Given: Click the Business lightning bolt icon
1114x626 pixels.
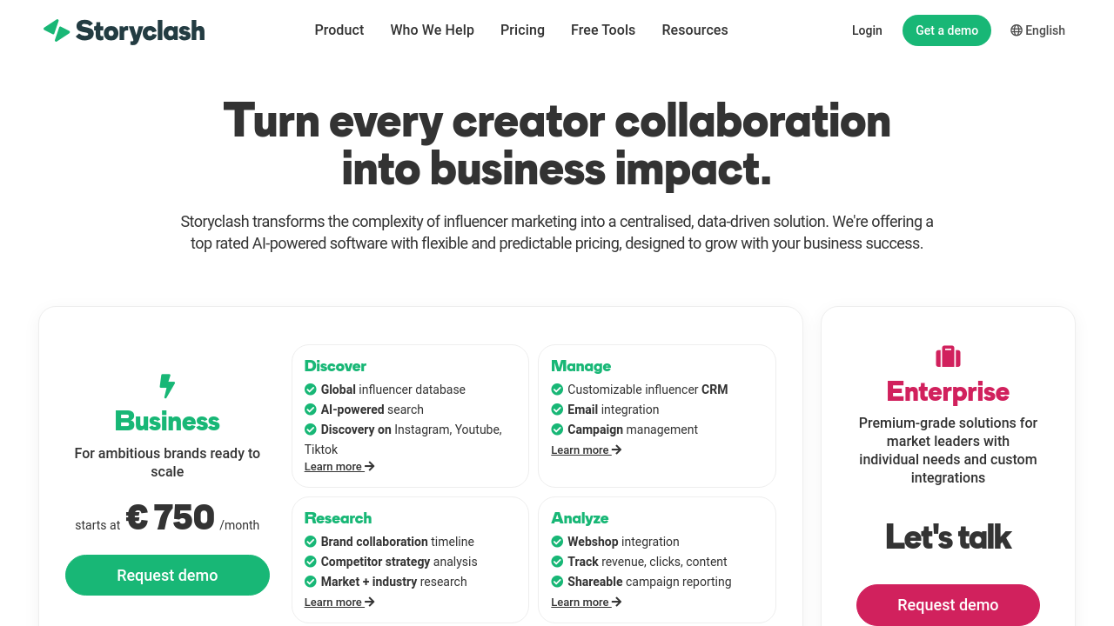Looking at the screenshot, I should pos(167,386).
